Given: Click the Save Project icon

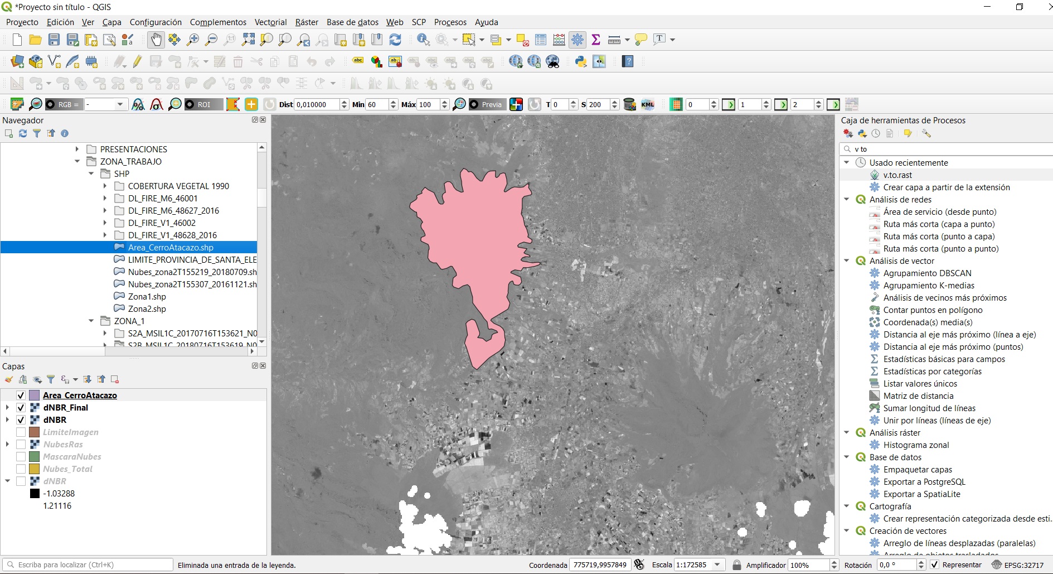Looking at the screenshot, I should (54, 40).
